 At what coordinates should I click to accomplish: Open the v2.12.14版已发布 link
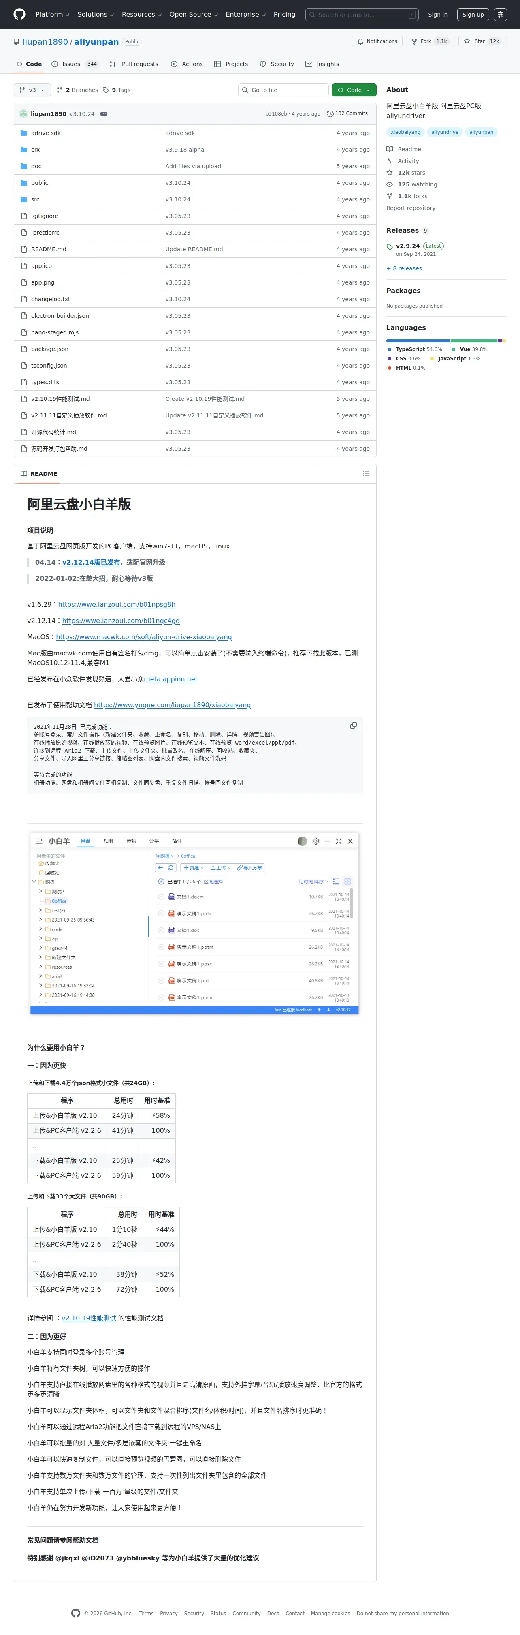(91, 562)
